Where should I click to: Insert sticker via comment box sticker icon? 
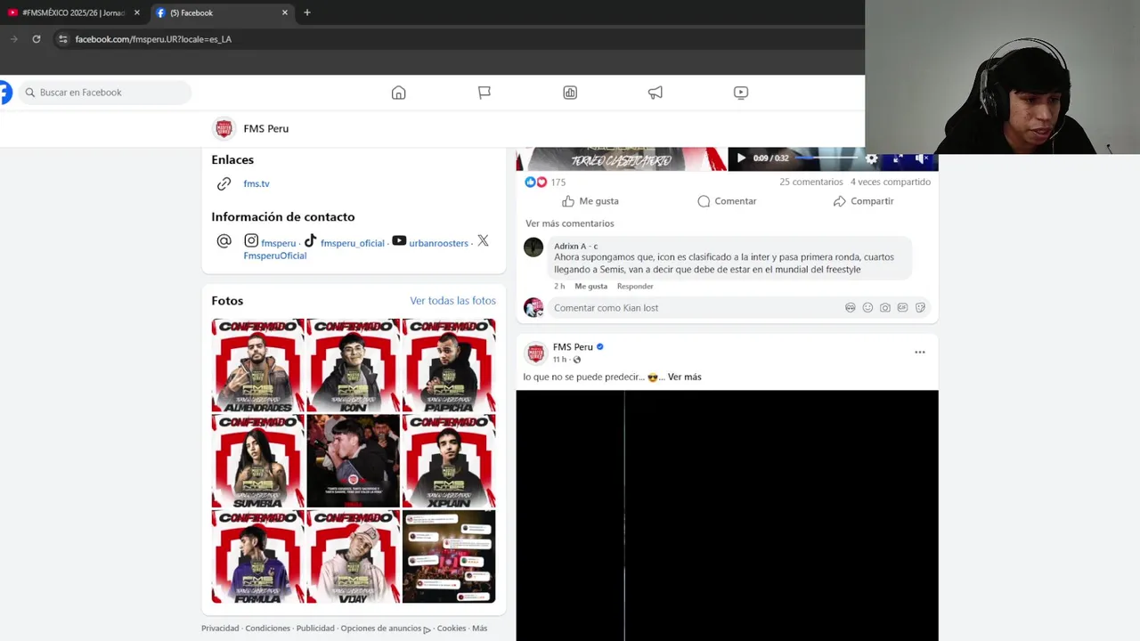point(920,308)
